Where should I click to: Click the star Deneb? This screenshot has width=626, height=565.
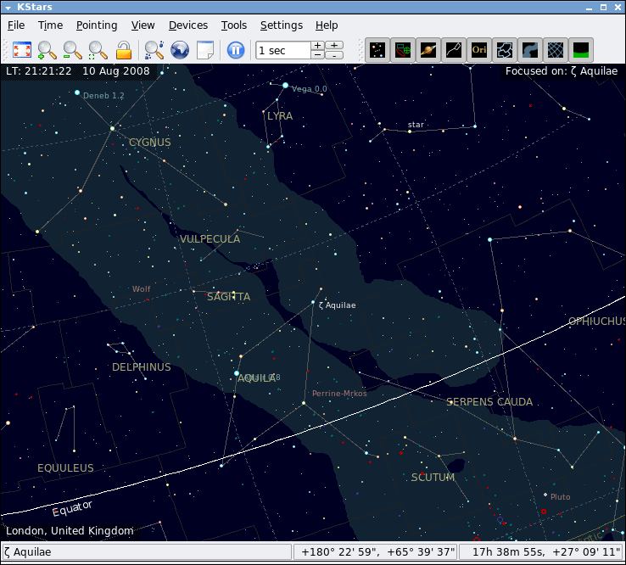click(77, 92)
